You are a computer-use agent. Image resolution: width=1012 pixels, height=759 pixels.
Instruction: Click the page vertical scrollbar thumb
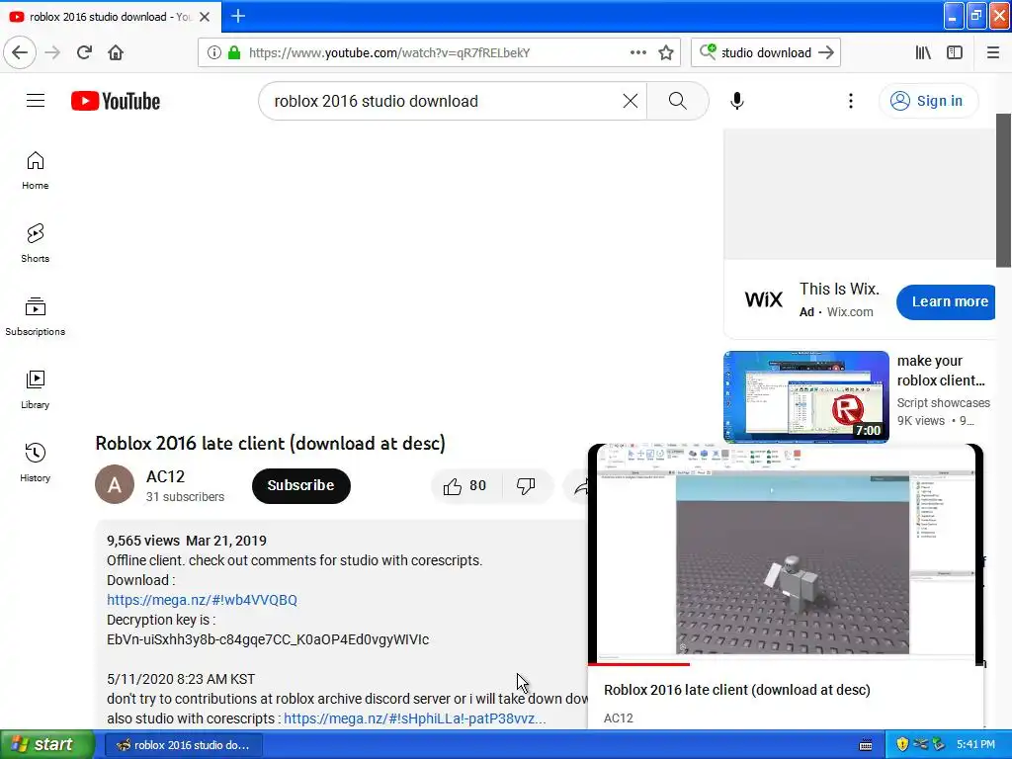point(1002,190)
